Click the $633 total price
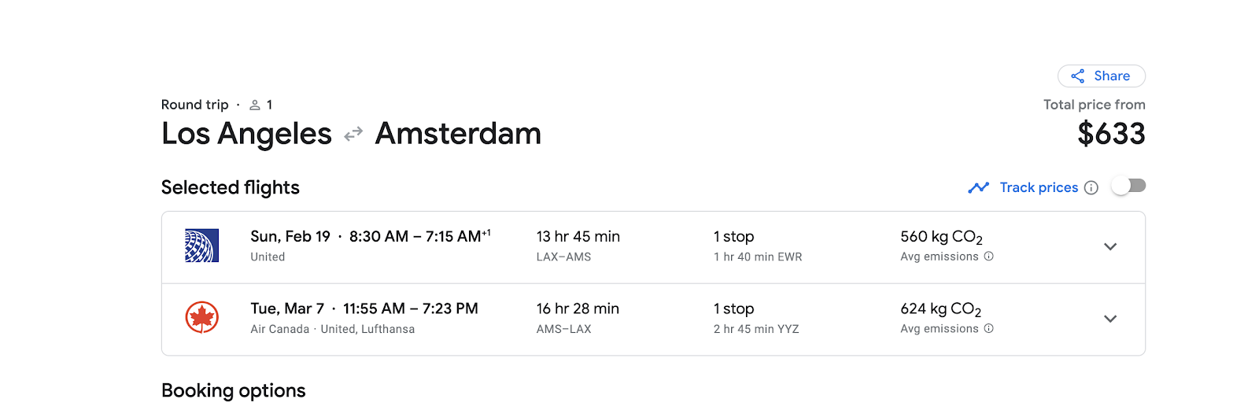 click(1111, 134)
